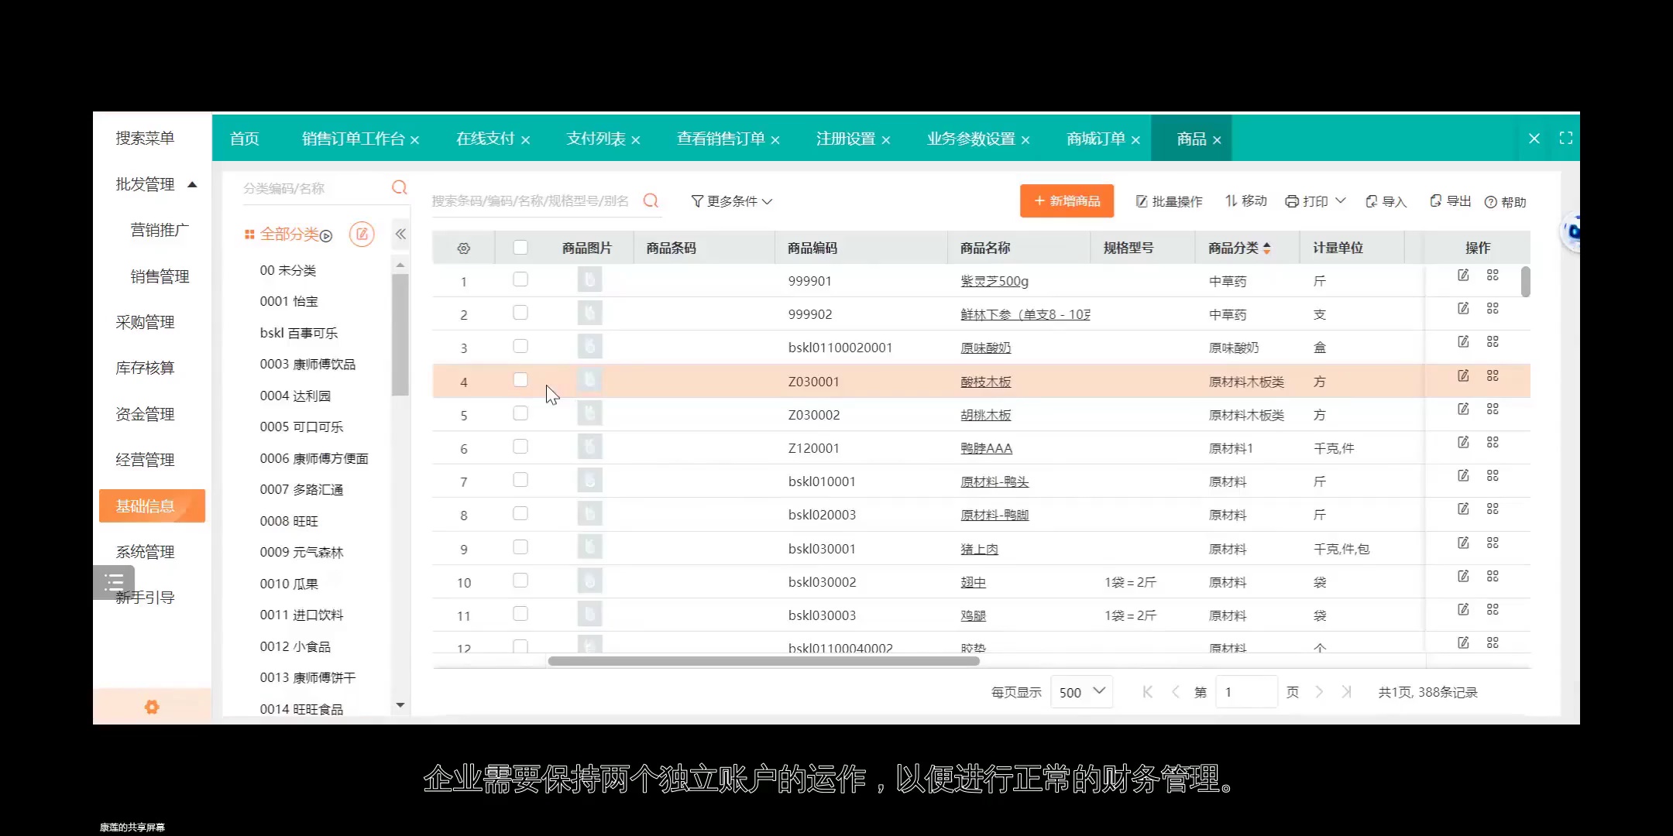Click the 批量操作 batch operation icon
The height and width of the screenshot is (836, 1673).
1142,200
